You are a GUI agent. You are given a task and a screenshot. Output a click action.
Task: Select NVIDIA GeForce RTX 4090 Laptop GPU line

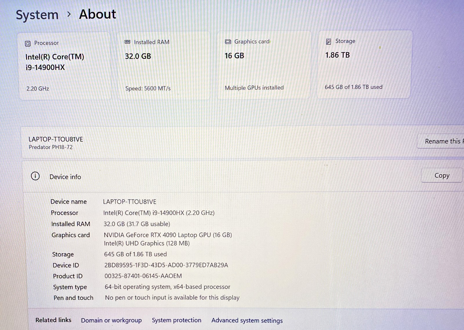(x=168, y=235)
